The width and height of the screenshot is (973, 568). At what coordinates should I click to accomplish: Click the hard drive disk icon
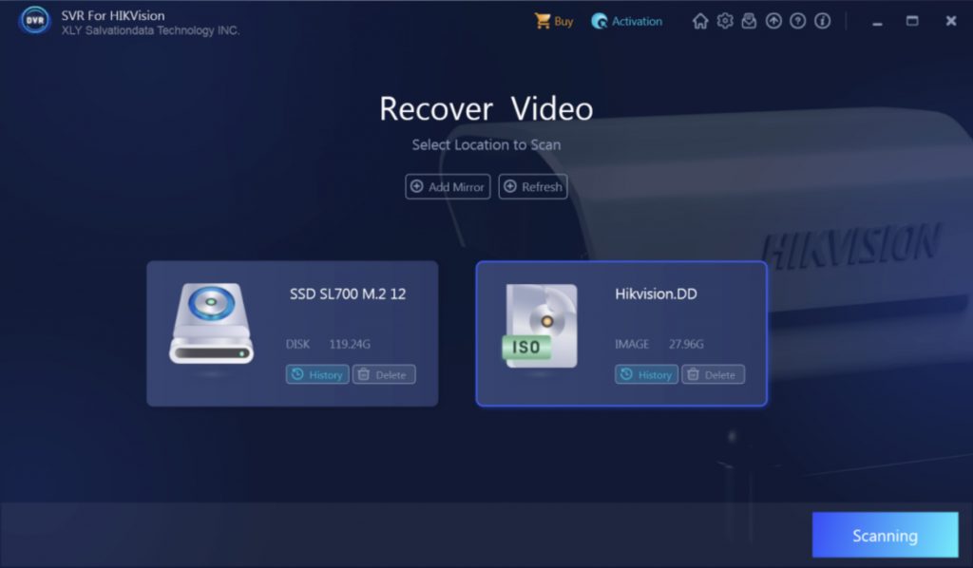point(211,324)
